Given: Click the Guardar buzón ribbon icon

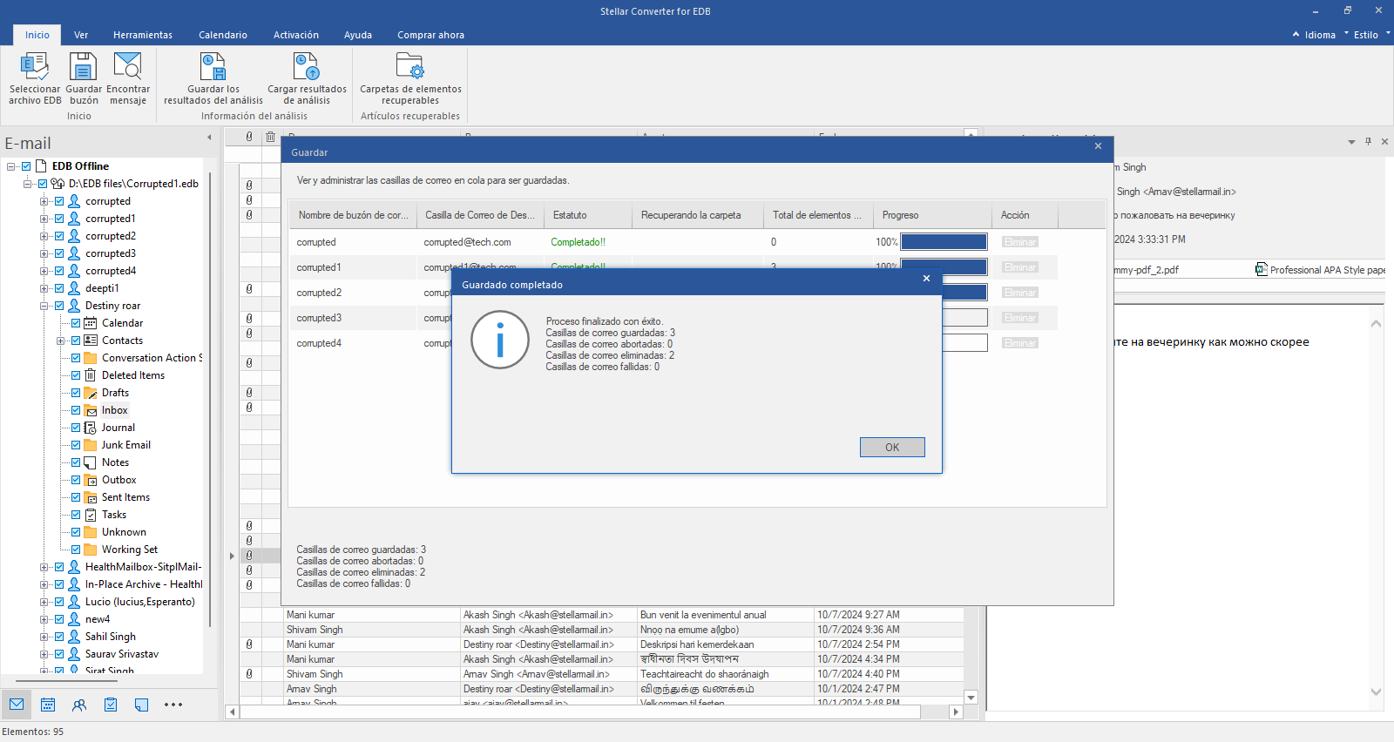Looking at the screenshot, I should [x=84, y=66].
